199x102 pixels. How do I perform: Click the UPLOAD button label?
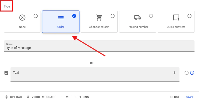pyautogui.click(x=16, y=97)
